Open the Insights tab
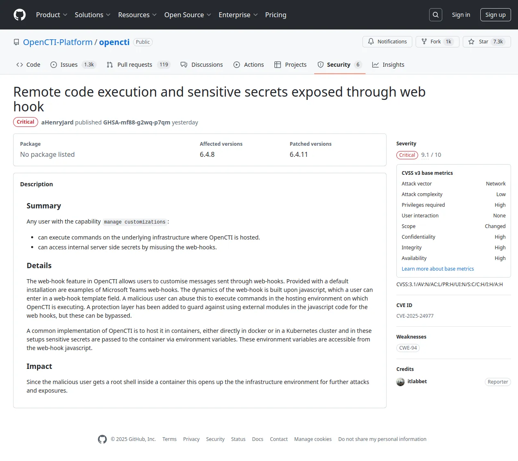Image resolution: width=518 pixels, height=461 pixels. 388,65
